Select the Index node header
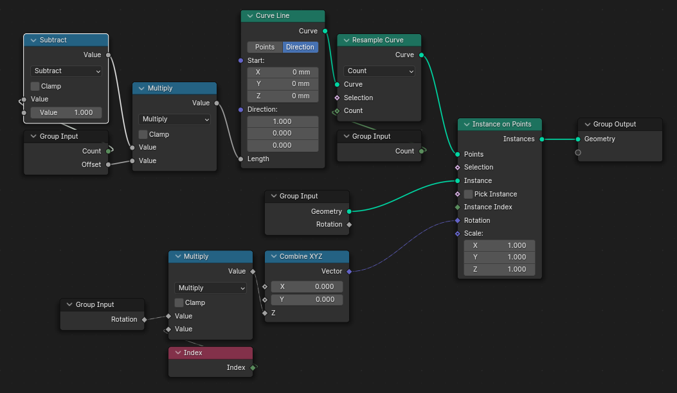Viewport: 677px width, 393px height. [211, 353]
